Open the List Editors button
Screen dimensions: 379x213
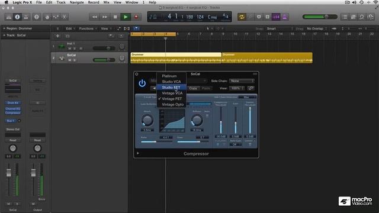[x=345, y=17]
